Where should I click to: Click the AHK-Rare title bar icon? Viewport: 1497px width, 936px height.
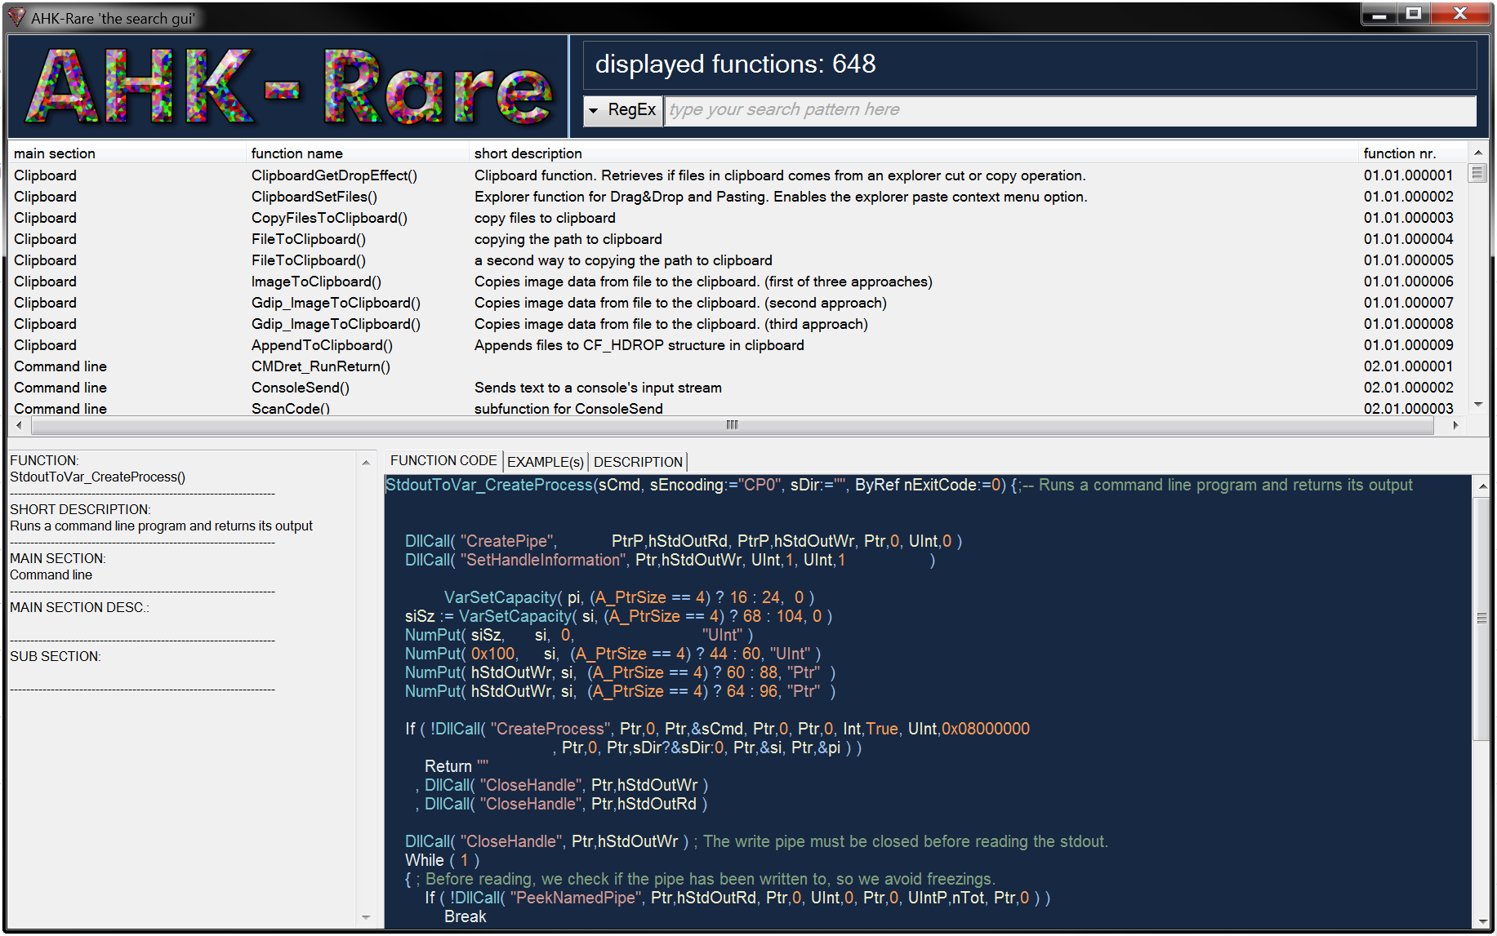tap(16, 17)
